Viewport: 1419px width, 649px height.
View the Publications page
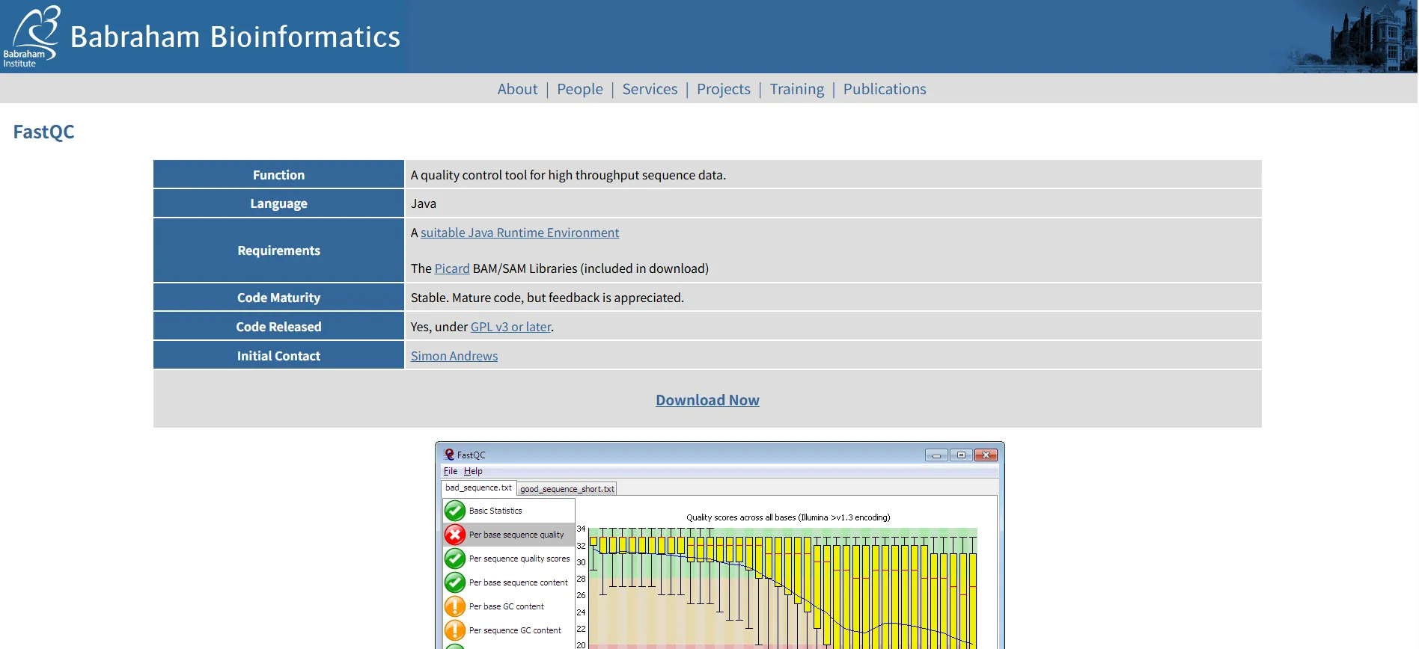pos(884,89)
